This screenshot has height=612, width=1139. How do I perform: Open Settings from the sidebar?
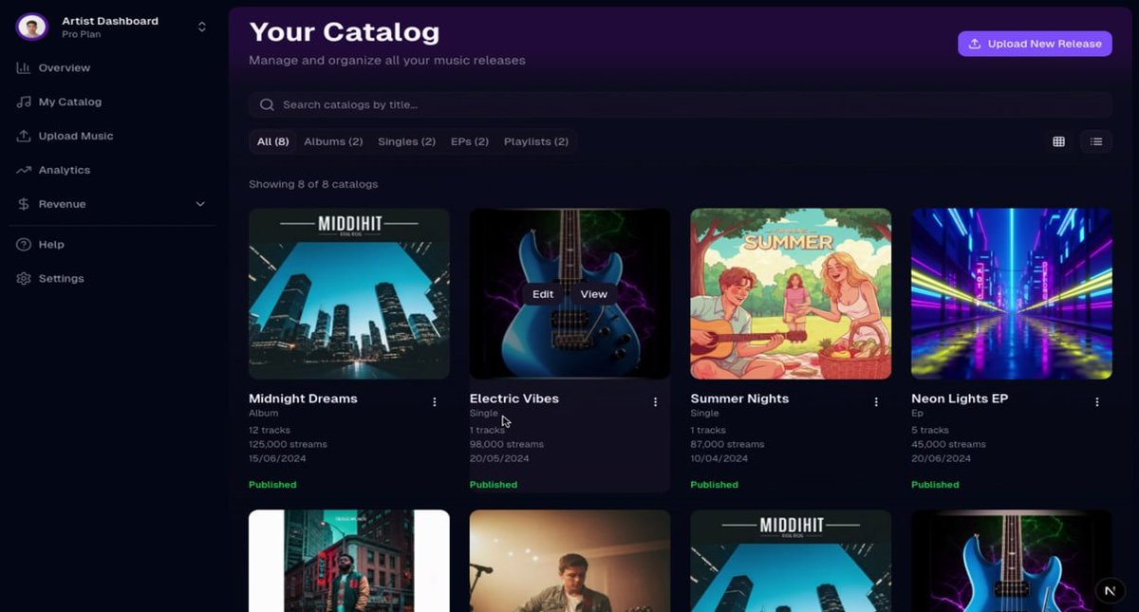[61, 279]
